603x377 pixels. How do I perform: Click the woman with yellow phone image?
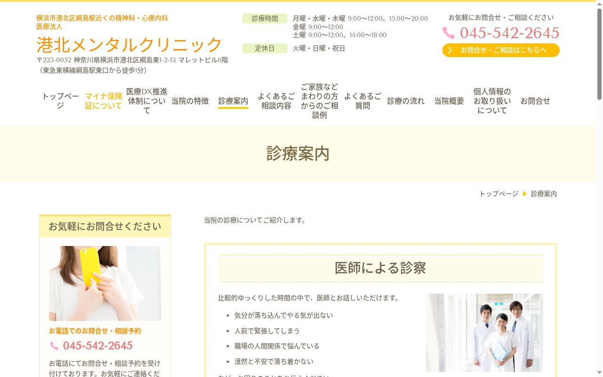pyautogui.click(x=105, y=283)
